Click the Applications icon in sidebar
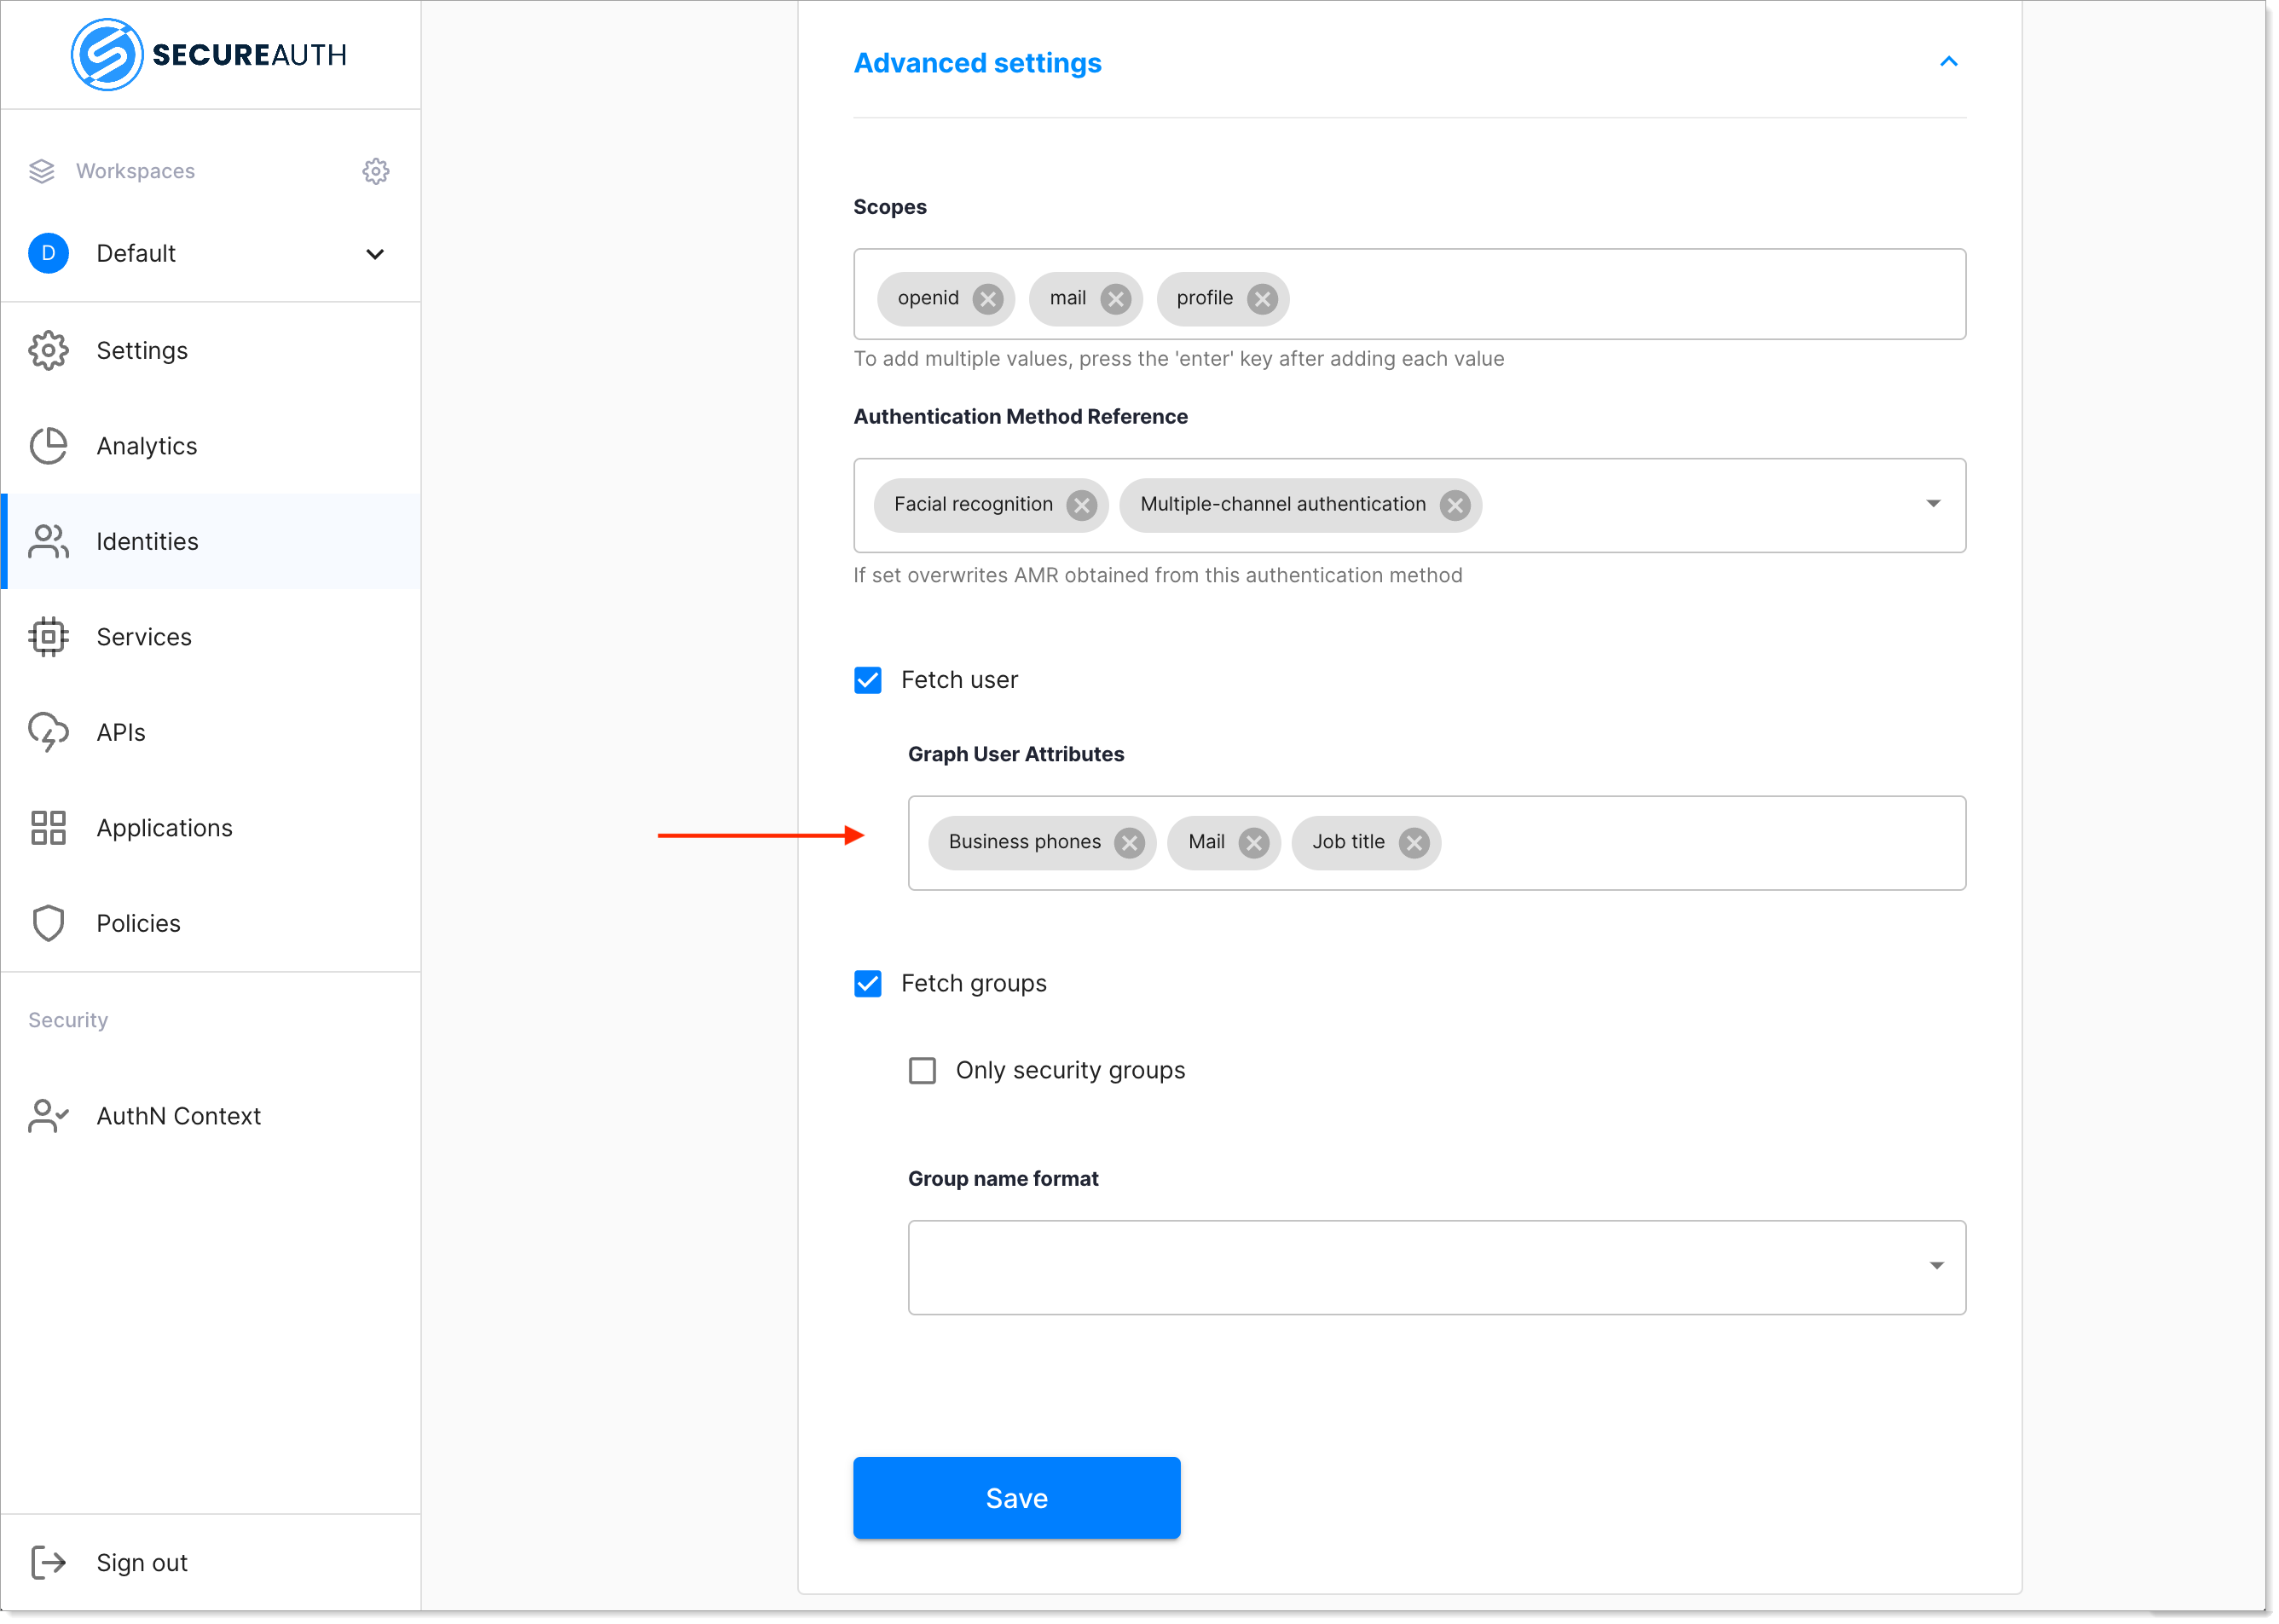 tap(46, 826)
